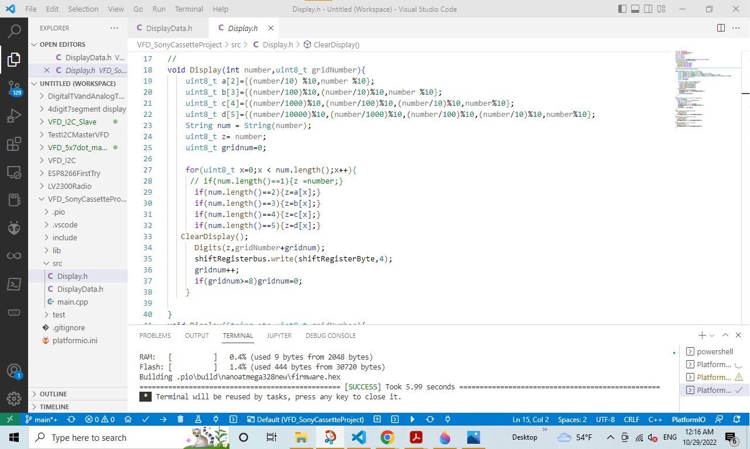Open the Customize Layout button
This screenshot has height=449, width=750.
pyautogui.click(x=662, y=9)
